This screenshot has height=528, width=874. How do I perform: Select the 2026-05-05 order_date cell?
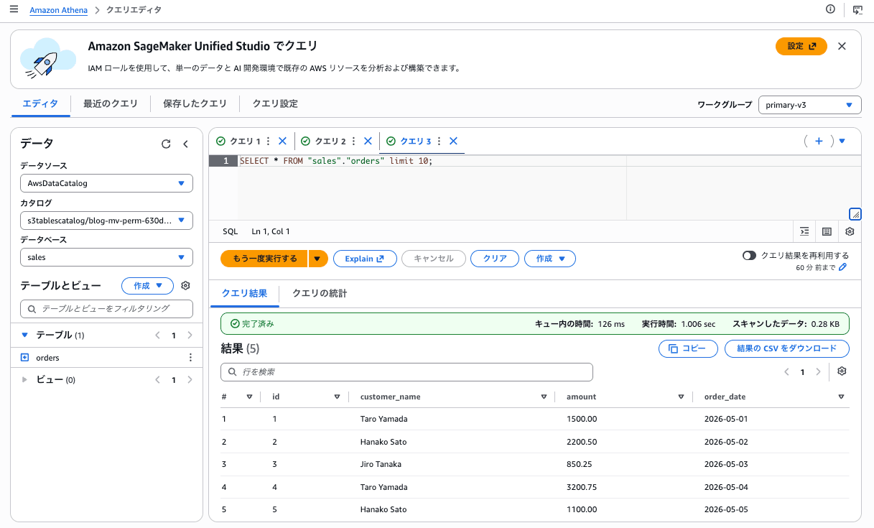[x=726, y=509]
